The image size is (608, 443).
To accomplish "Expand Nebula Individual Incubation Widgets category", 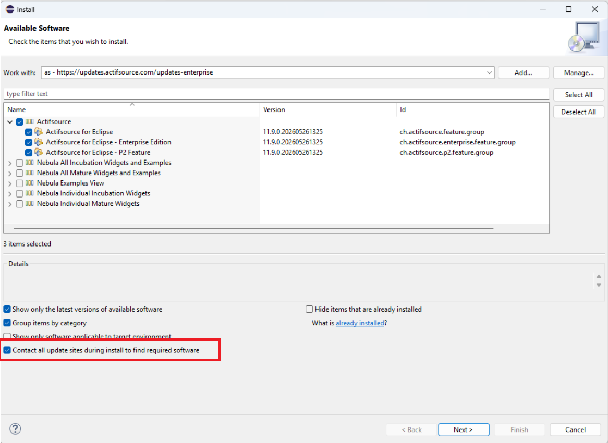I will 10,193.
